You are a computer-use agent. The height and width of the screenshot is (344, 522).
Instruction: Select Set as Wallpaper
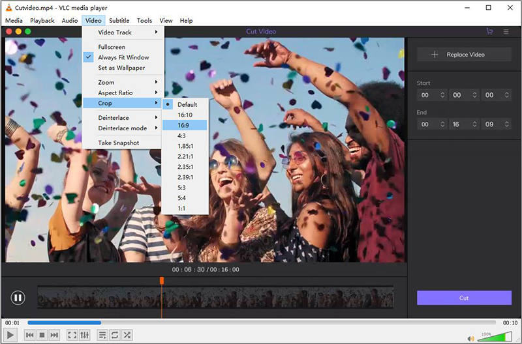(122, 68)
